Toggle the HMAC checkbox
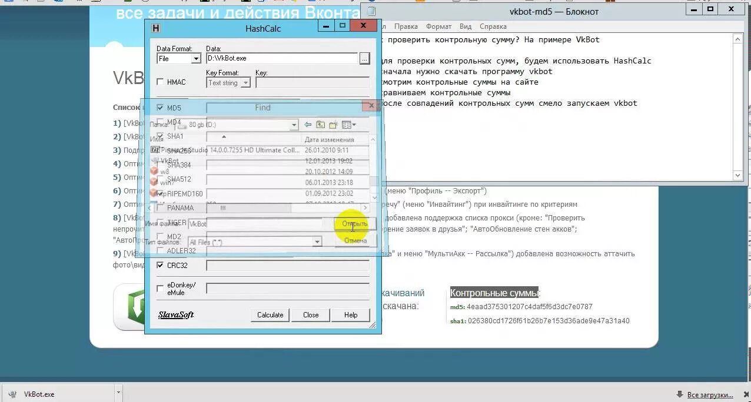 [161, 82]
